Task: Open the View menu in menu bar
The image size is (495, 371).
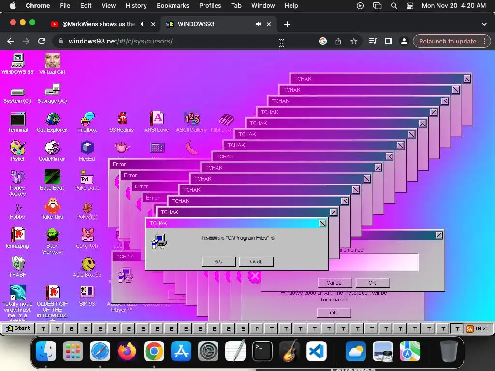Action: click(109, 6)
